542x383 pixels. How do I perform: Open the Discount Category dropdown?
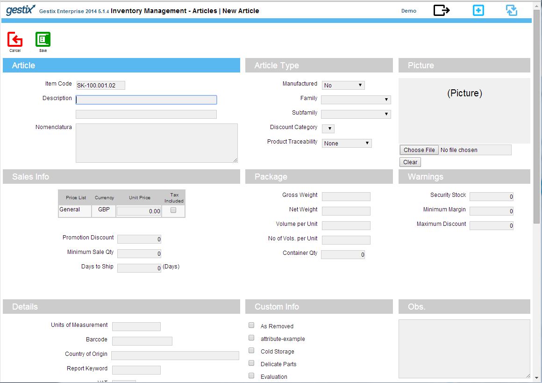coord(328,129)
